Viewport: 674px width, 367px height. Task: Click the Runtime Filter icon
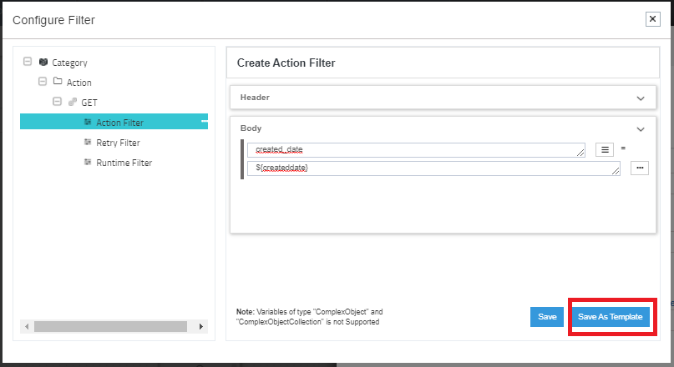88,163
